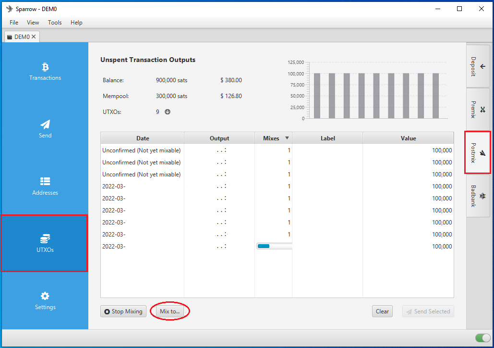Switch to the Deposit account tab

(x=478, y=66)
